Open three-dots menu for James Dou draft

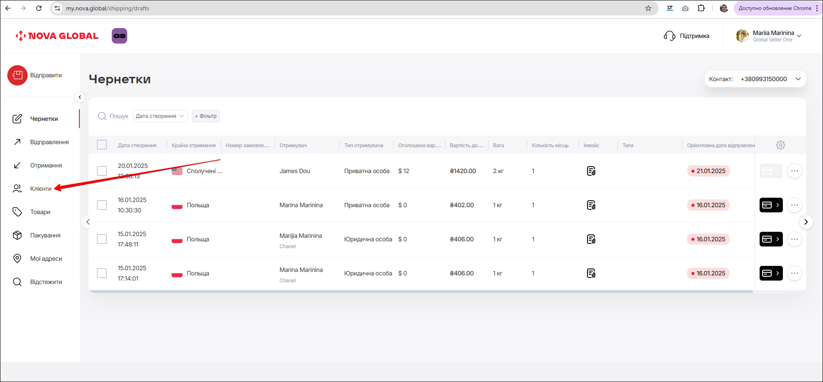tap(794, 171)
